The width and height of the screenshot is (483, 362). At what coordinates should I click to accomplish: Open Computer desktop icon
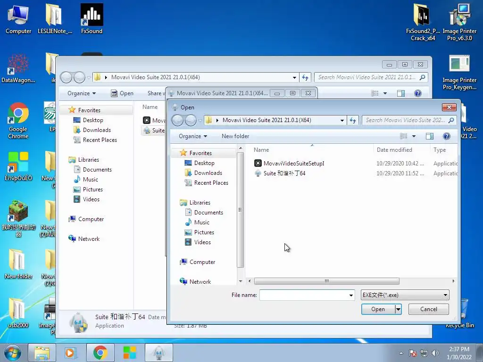(18, 19)
